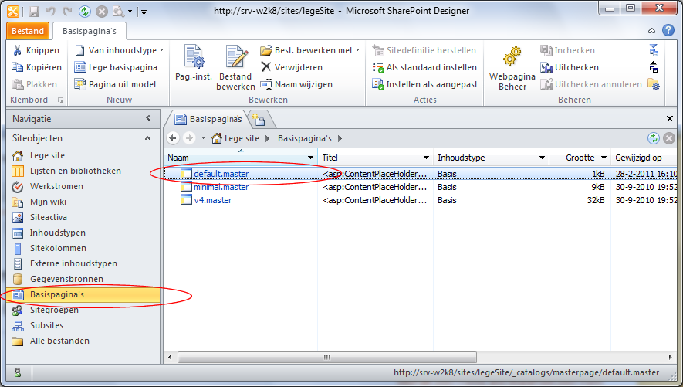
Task: Collapse the Siteobjecten section
Action: [147, 138]
